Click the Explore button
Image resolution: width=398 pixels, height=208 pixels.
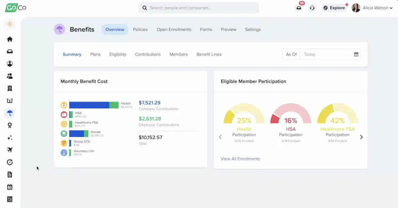coord(334,8)
